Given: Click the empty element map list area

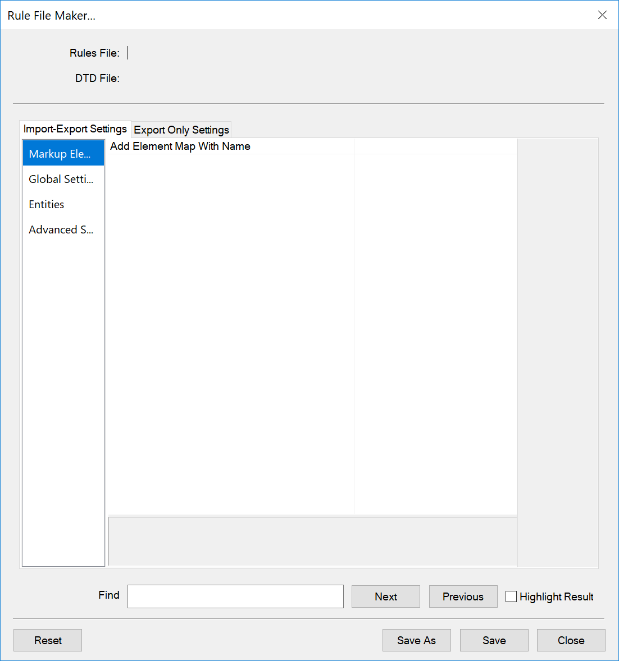Looking at the screenshot, I should [230, 325].
